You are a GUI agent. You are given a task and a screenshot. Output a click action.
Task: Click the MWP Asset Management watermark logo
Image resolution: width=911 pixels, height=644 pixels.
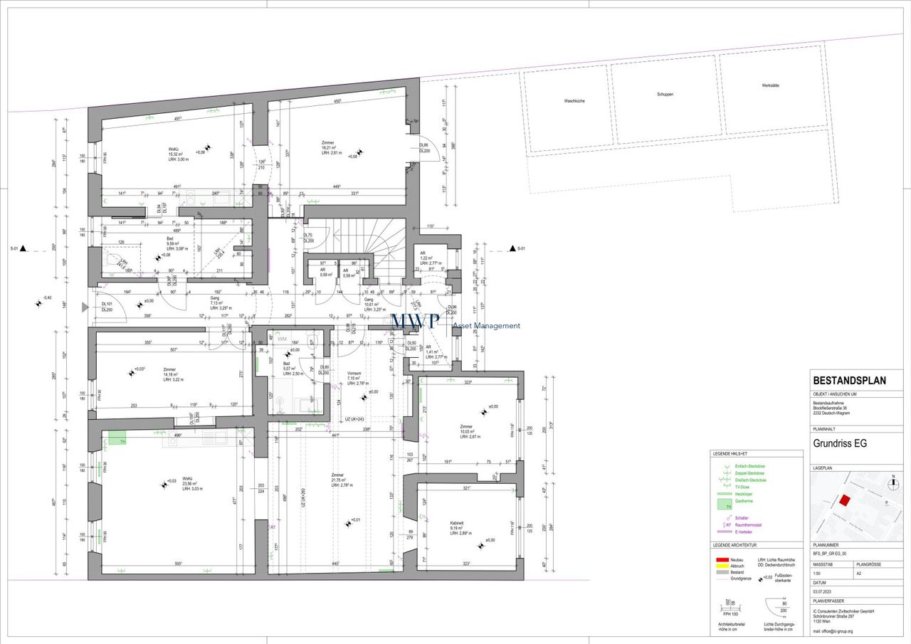point(455,324)
